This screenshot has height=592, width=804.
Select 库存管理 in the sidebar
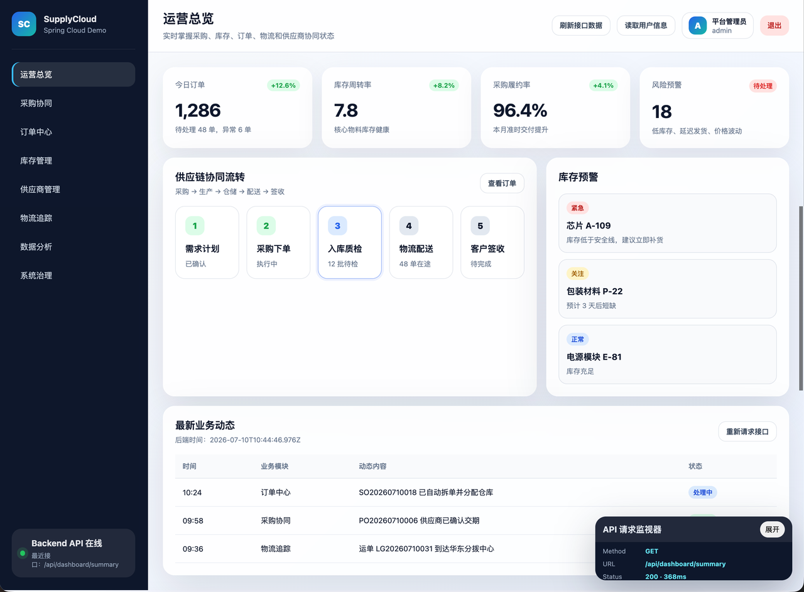73,161
